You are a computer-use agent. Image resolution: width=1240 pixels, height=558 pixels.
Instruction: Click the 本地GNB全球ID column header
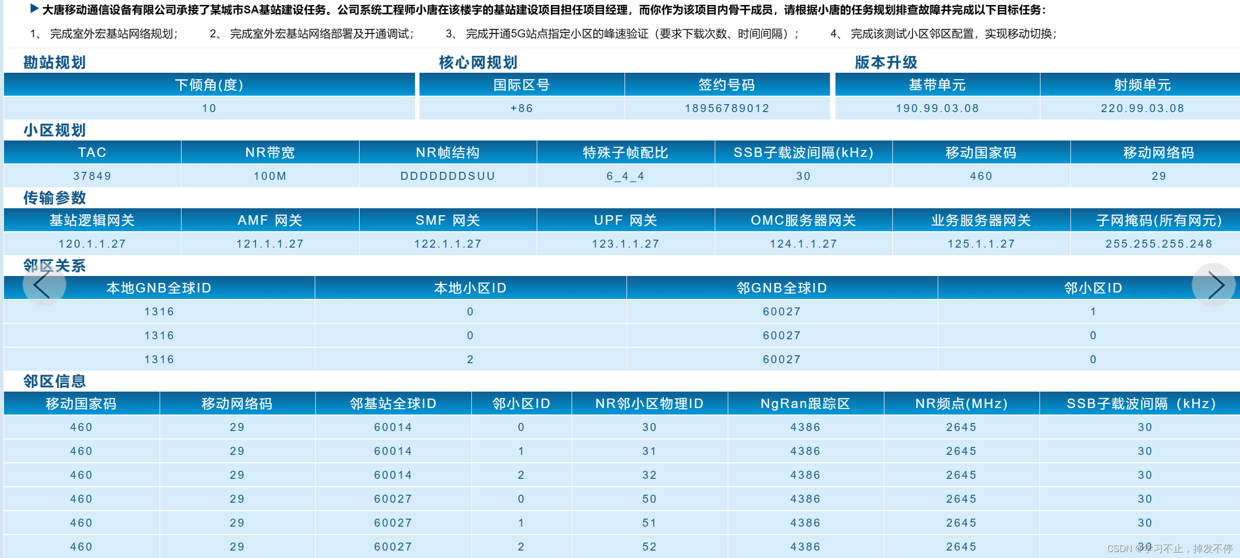[159, 287]
